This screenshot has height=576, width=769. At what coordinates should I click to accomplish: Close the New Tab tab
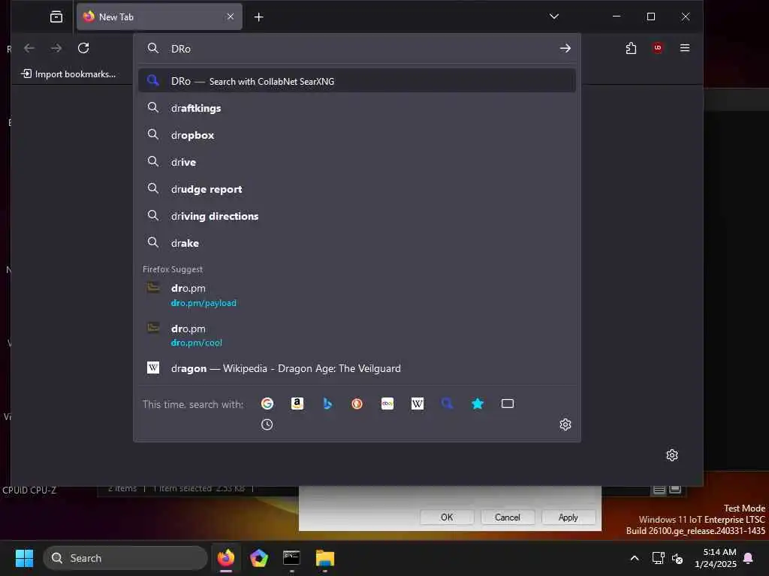pos(230,16)
